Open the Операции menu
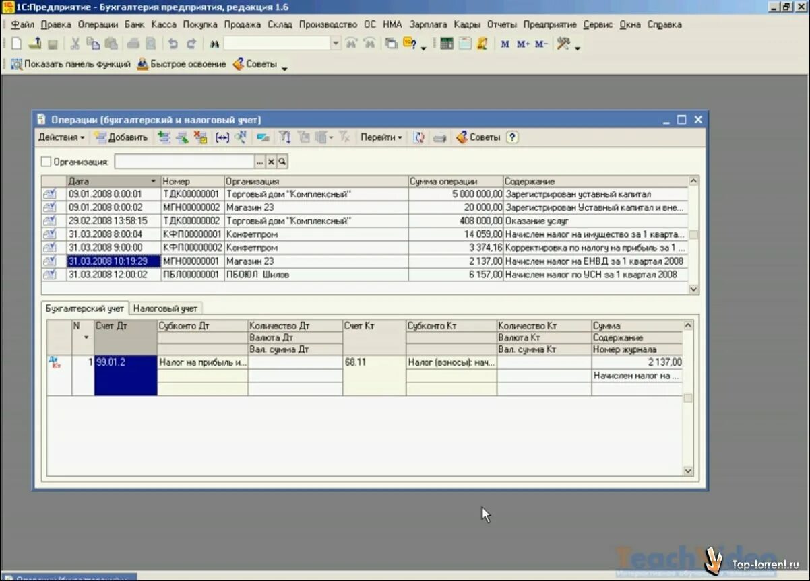The height and width of the screenshot is (581, 810). coord(98,24)
